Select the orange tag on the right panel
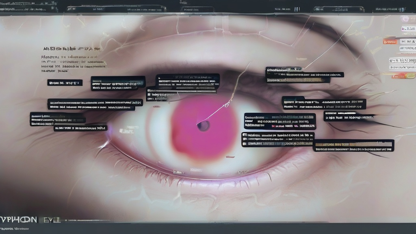This screenshot has height=234, width=416. (x=390, y=41)
